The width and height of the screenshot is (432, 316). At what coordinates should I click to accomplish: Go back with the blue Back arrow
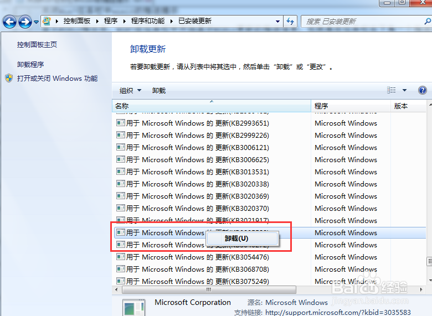point(10,22)
